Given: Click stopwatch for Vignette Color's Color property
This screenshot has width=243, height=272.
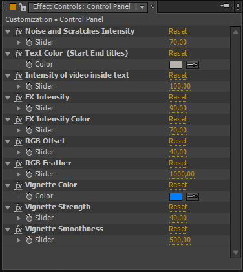Looking at the screenshot, I should click(29, 196).
